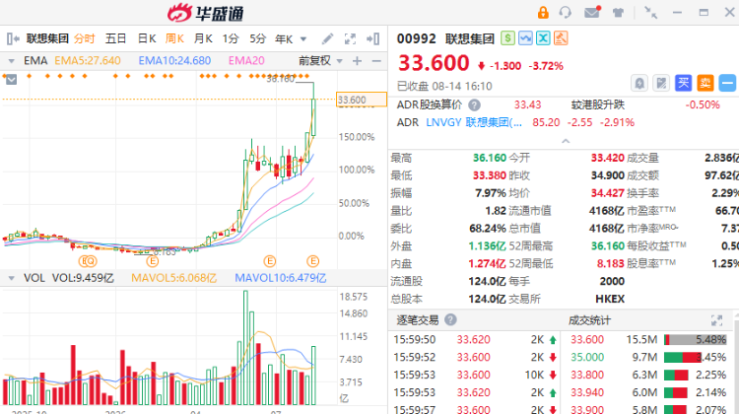Click the 成交统计 tab heading
The height and width of the screenshot is (414, 739).
click(x=589, y=320)
